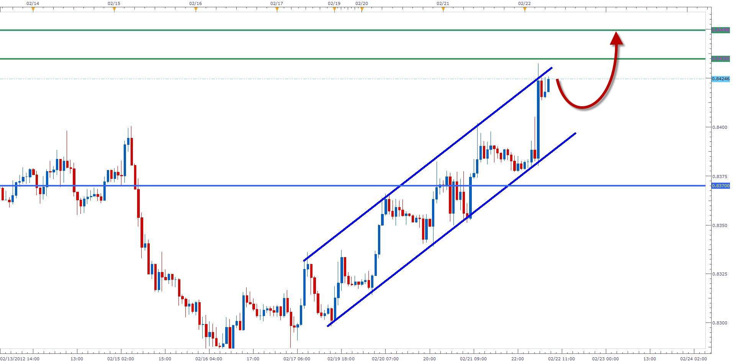The image size is (733, 363).
Task: Click the 22:00 time axis label
Action: click(517, 359)
